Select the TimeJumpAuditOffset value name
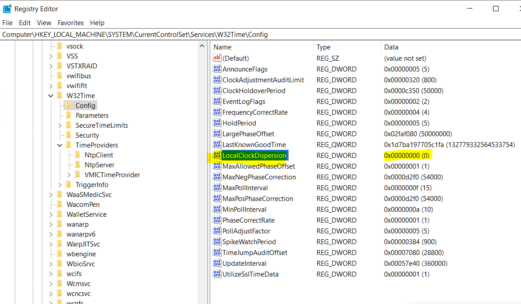This screenshot has width=521, height=304. [255, 253]
